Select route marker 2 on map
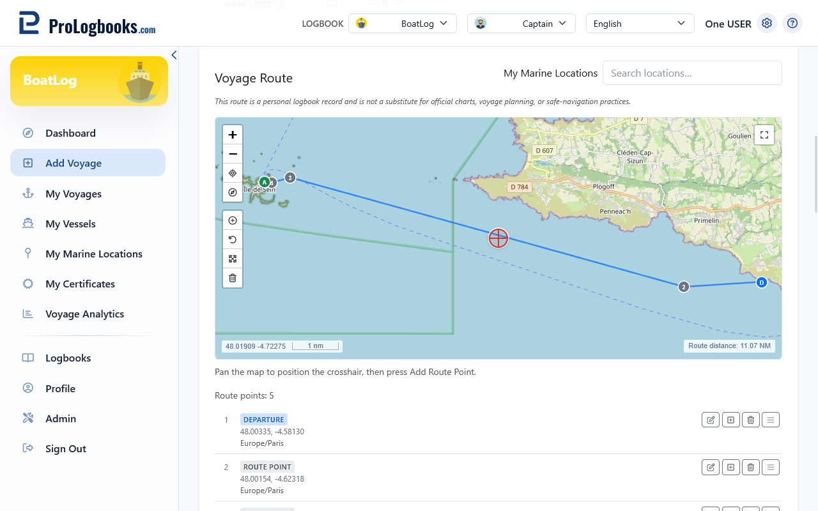The width and height of the screenshot is (818, 511). [684, 287]
